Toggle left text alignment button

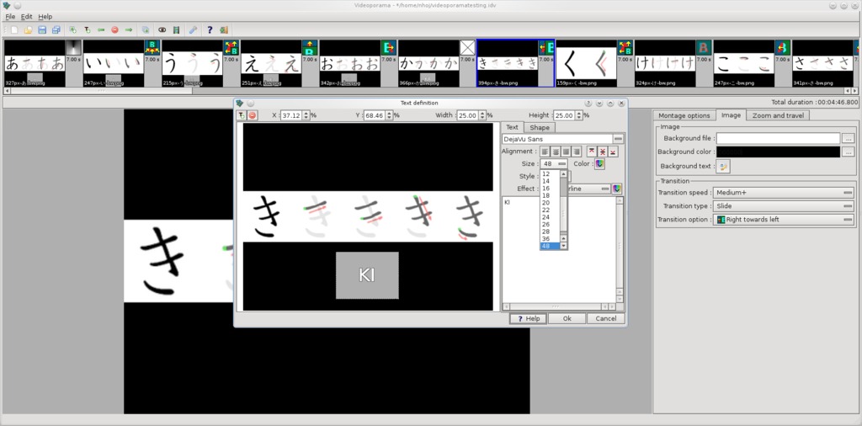click(x=545, y=152)
